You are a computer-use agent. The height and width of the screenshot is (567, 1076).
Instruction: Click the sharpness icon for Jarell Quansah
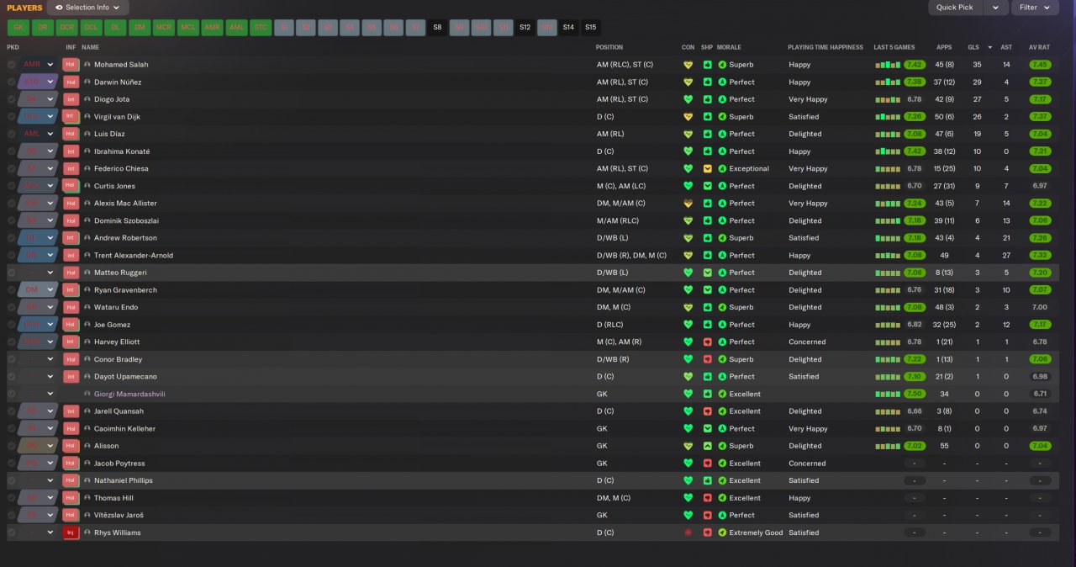coord(708,411)
